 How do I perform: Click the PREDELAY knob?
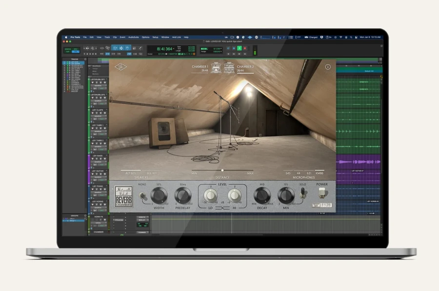(183, 195)
